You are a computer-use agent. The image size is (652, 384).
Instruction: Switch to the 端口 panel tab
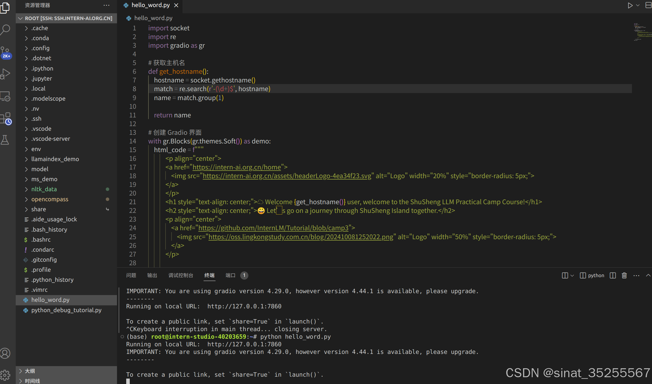(230, 275)
